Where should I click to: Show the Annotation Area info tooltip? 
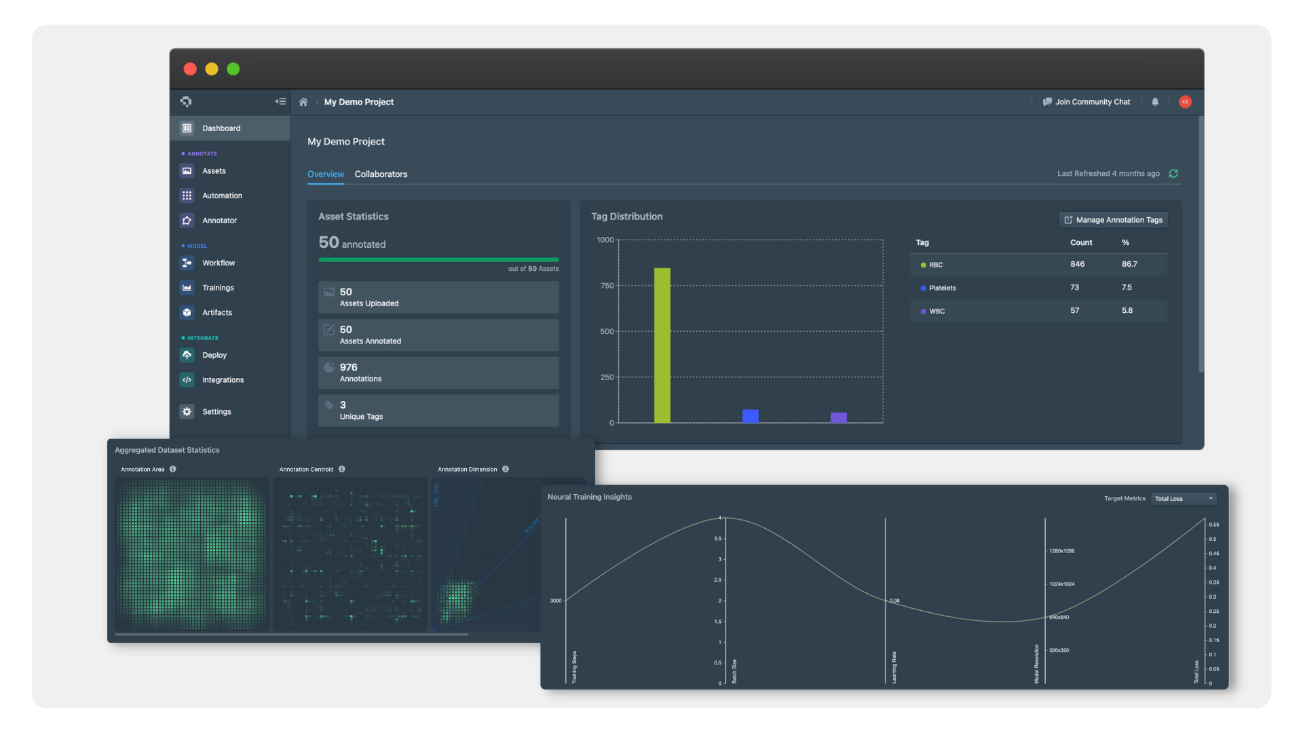point(172,469)
